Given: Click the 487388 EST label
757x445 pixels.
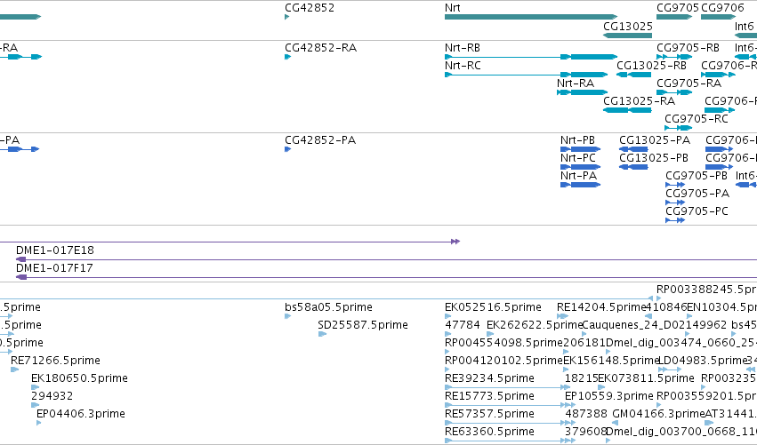Looking at the screenshot, I should (x=586, y=414).
